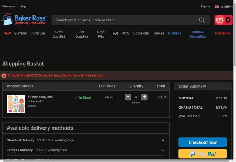Click the horizontal page scrollbar
The height and width of the screenshot is (162, 236).
coord(116,161)
